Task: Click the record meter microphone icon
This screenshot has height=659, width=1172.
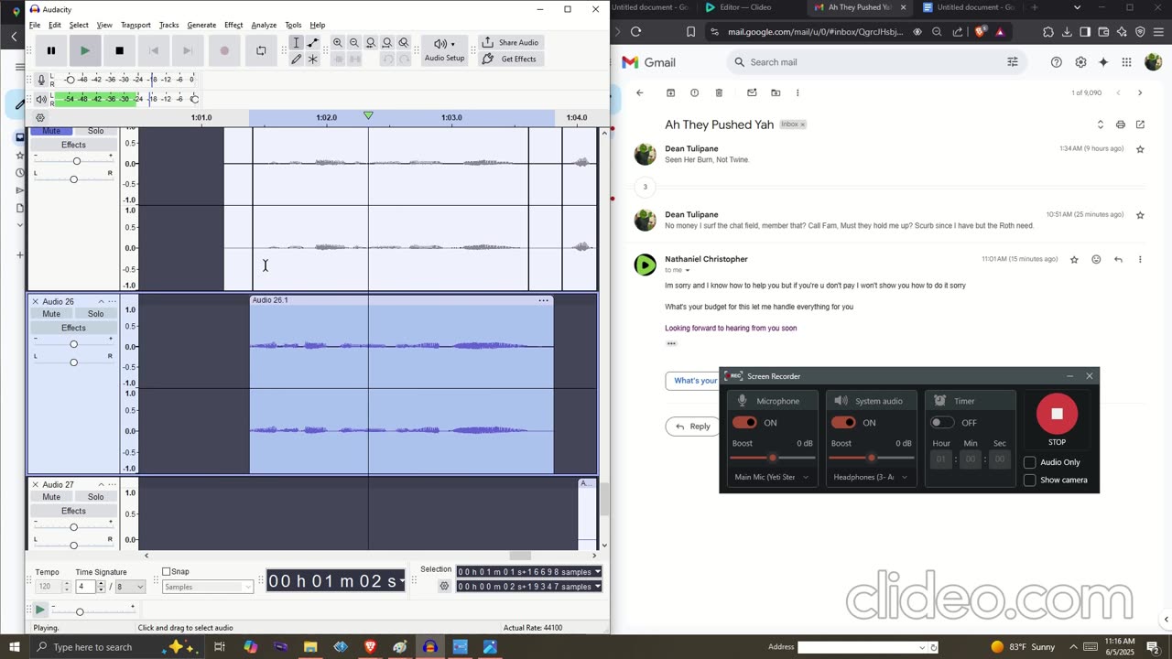Action: tap(41, 80)
